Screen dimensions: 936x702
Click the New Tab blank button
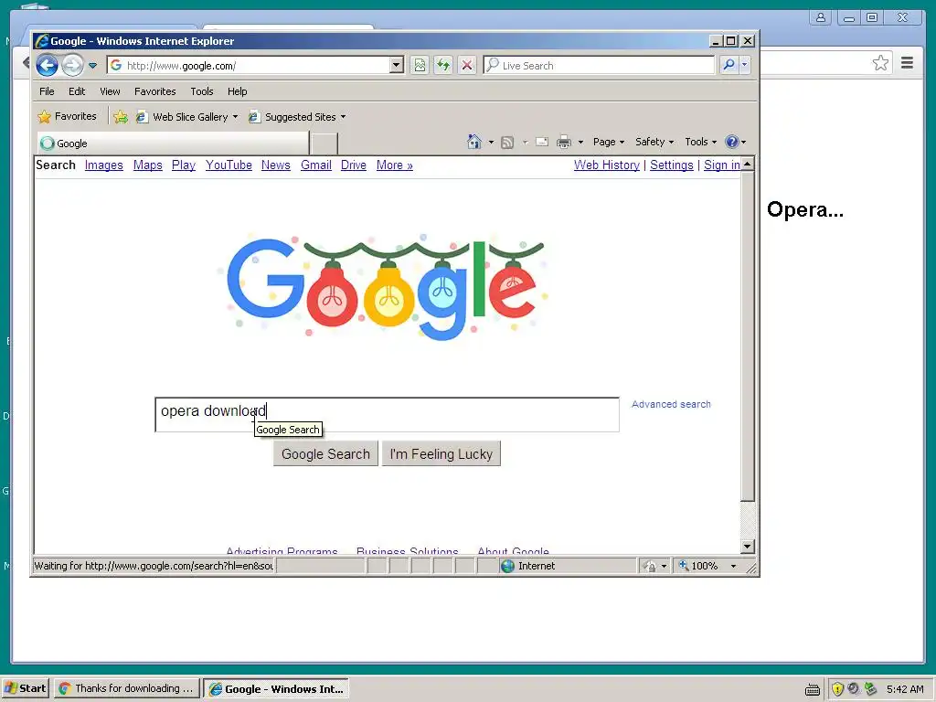[324, 144]
